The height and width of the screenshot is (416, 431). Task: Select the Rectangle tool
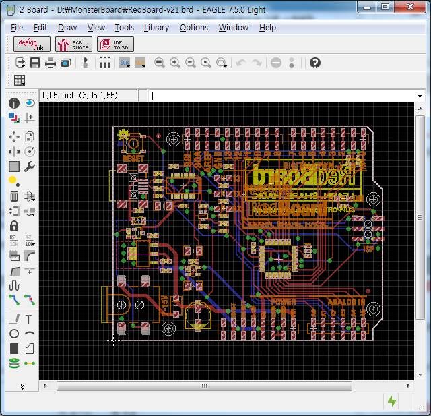coord(14,349)
